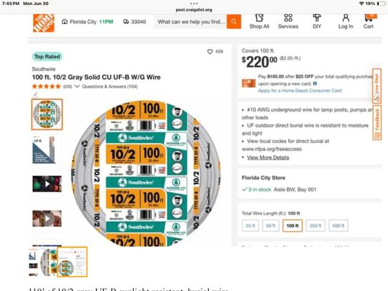388x291 pixels.
Task: Select the 250 ft wire length option
Action: coord(316,226)
